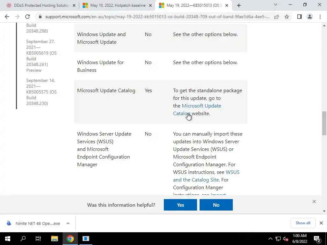Click the browser forward arrow
Viewport: 327px width, 245px height.
[x=17, y=17]
